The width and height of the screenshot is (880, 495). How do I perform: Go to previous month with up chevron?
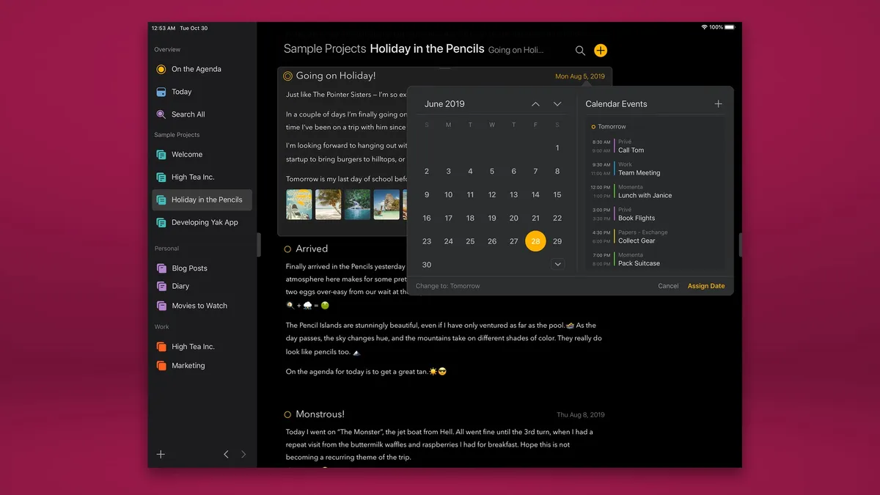[535, 104]
